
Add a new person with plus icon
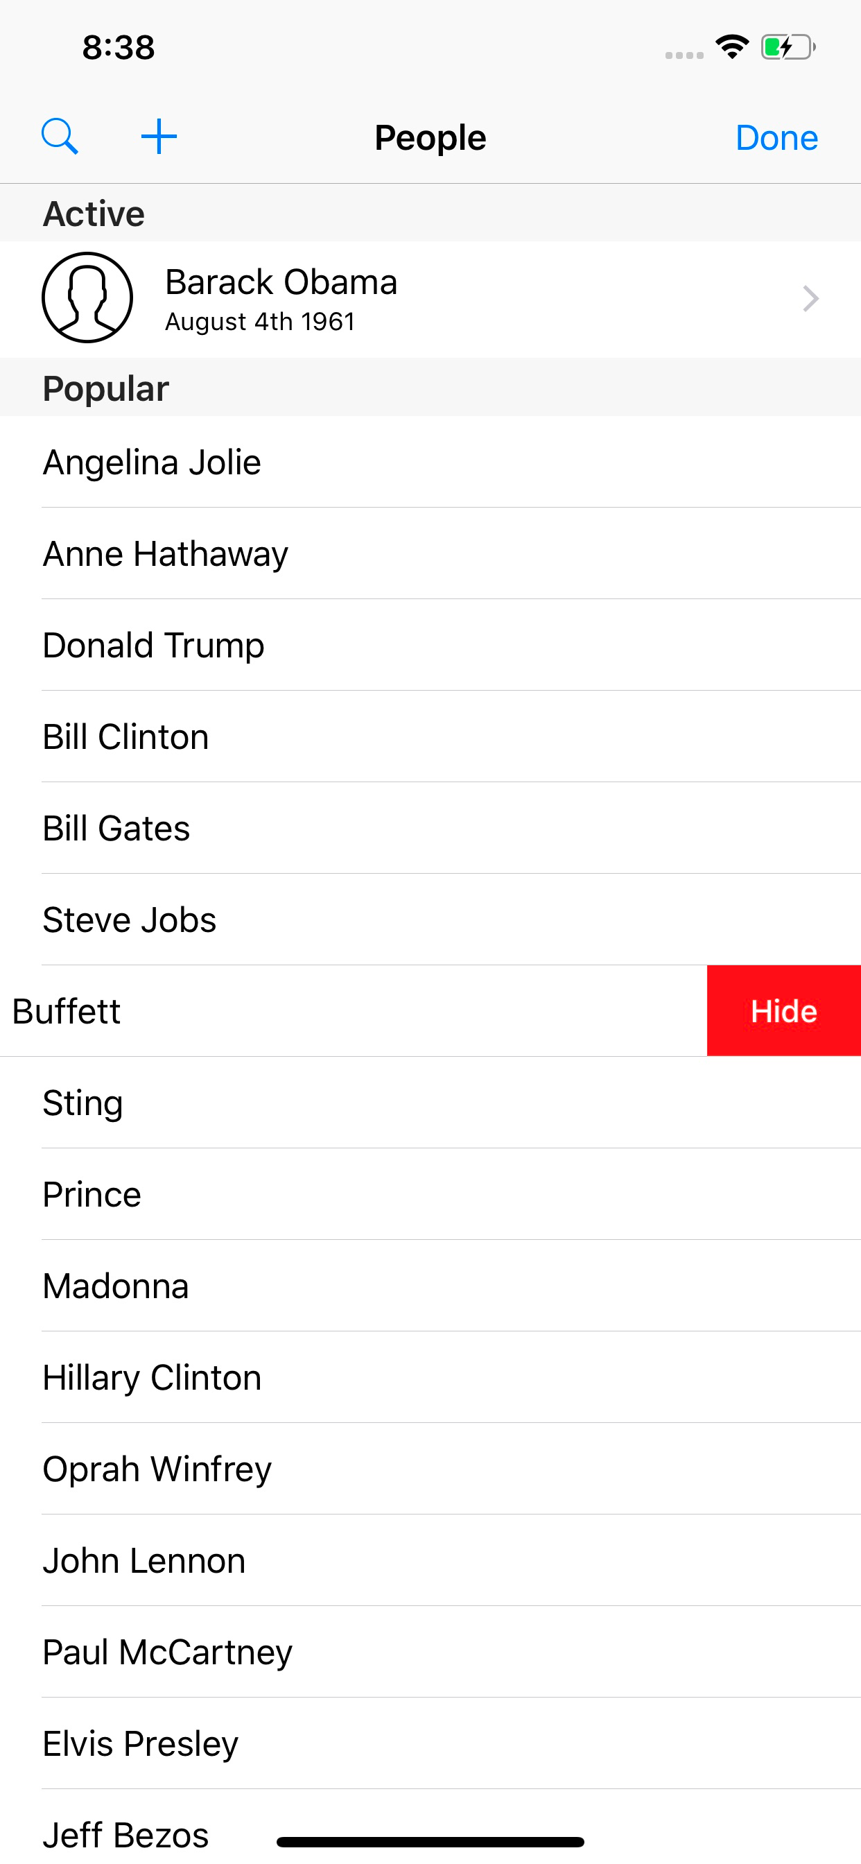[x=159, y=137]
